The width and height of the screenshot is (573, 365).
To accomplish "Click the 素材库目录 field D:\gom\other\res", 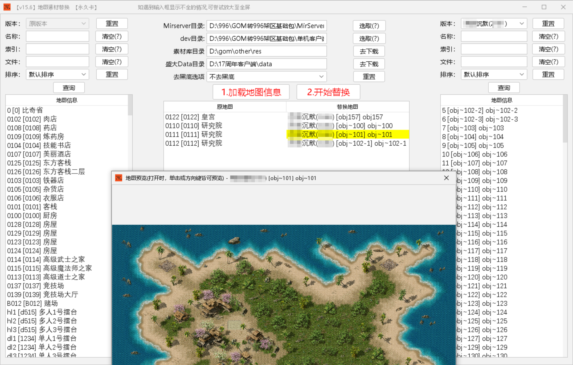I will click(267, 51).
